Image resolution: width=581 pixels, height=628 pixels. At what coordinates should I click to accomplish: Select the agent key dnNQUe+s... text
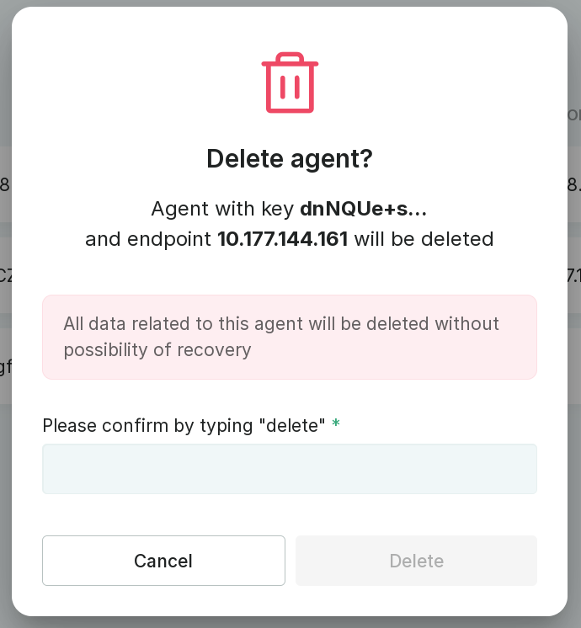tap(363, 208)
